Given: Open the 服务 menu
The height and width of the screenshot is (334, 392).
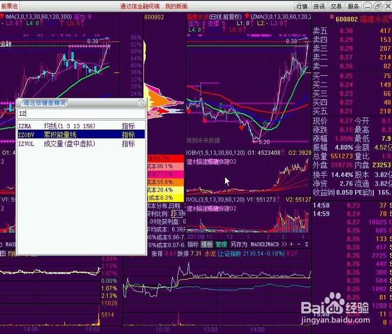Looking at the screenshot, I should (353, 6).
